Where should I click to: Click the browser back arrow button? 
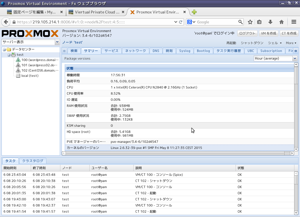click(6, 22)
